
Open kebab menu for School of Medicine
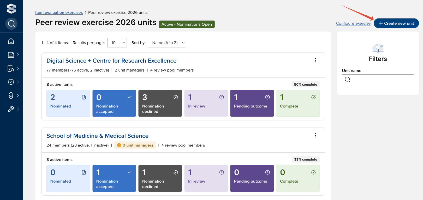point(315,136)
